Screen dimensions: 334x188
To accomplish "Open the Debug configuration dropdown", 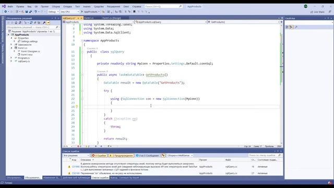I will click(53, 11).
